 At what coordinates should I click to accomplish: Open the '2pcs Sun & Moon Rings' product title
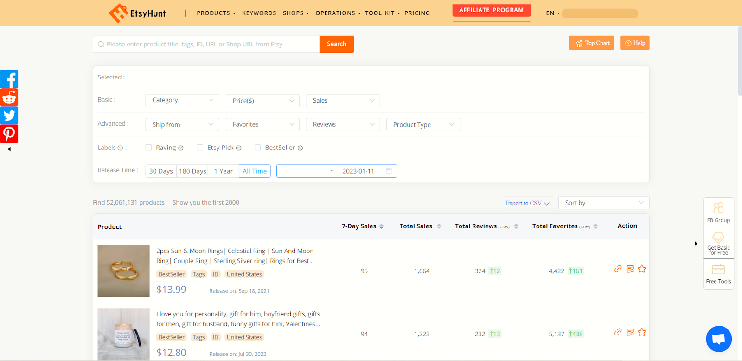pos(235,256)
